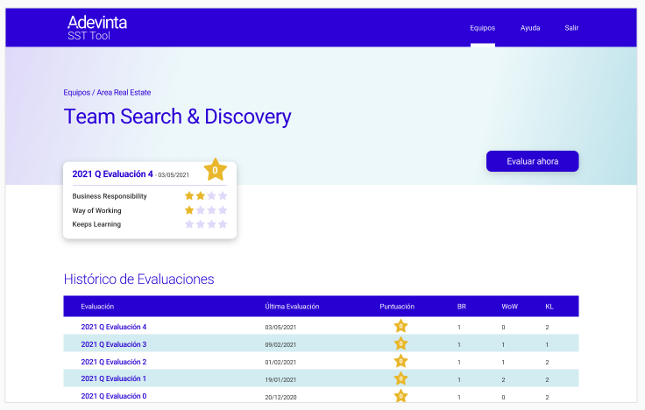This screenshot has height=410, width=645.
Task: Sort by Puntuación column header
Action: point(397,307)
